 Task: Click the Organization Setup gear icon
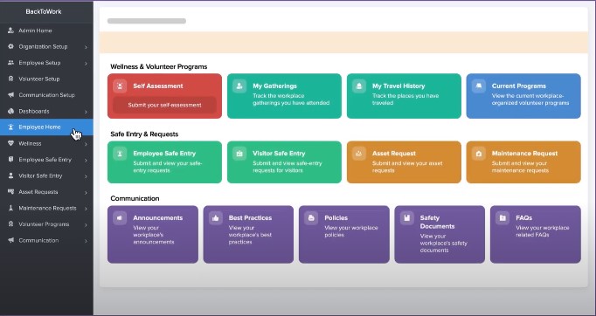tap(10, 46)
